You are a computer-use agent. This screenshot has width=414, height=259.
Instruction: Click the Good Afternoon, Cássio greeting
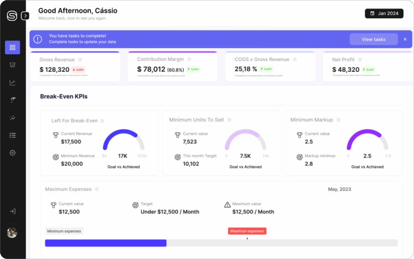pyautogui.click(x=78, y=11)
